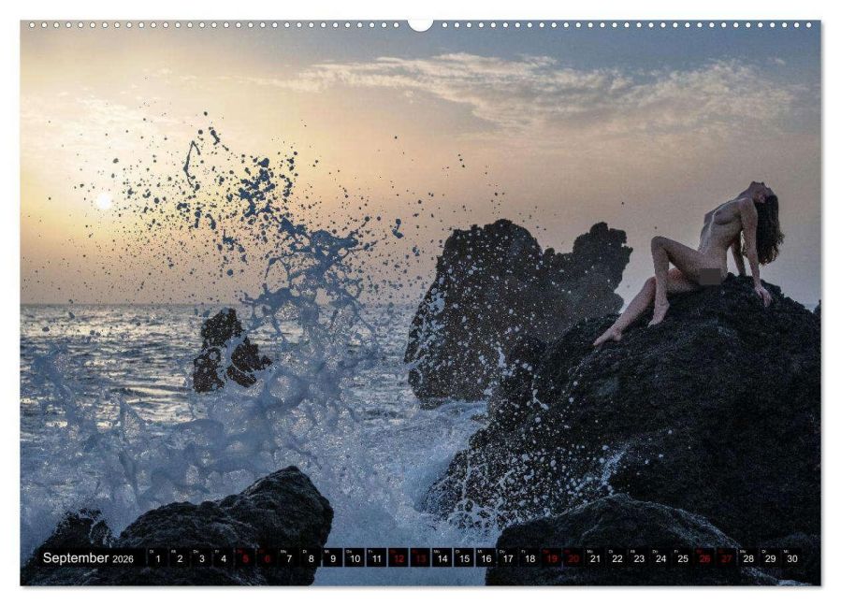Viewport: 841px width, 606px height.
Task: Pick date 18 on the calendar strip
Action: (x=529, y=557)
